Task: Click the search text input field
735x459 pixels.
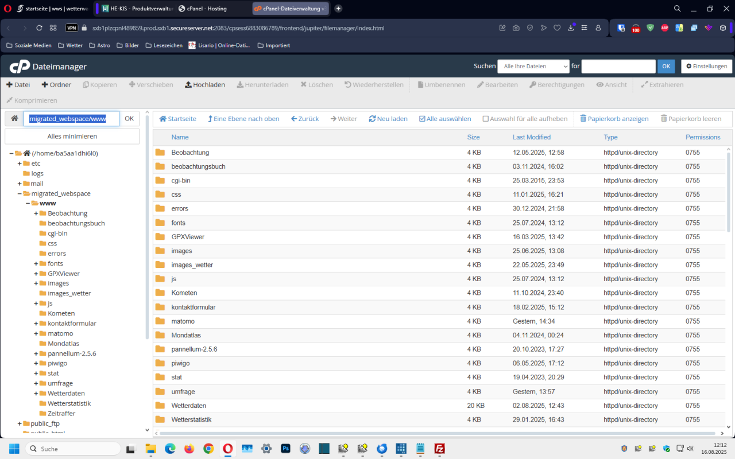Action: click(618, 67)
